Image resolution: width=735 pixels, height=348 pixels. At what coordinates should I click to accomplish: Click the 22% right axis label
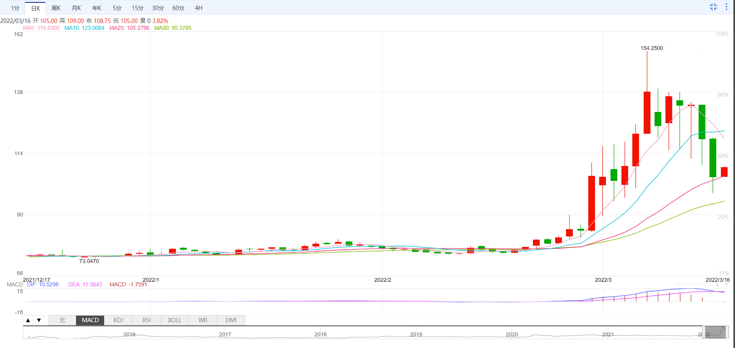pos(723,217)
